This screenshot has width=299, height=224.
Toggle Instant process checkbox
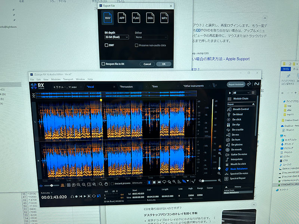click(x=112, y=184)
